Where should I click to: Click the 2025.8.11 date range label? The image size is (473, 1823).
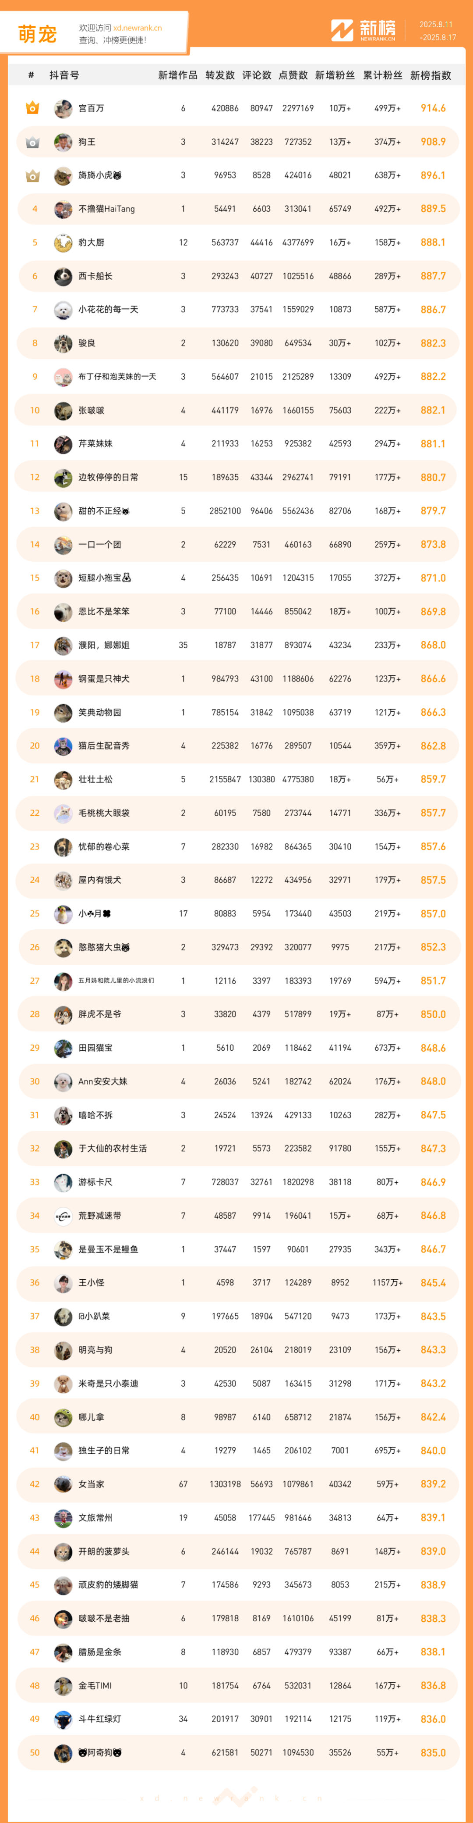point(436,25)
